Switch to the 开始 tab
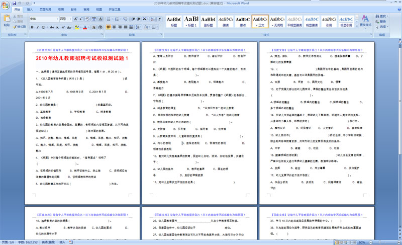The width and height of the screenshot is (402, 245). [x=17, y=10]
